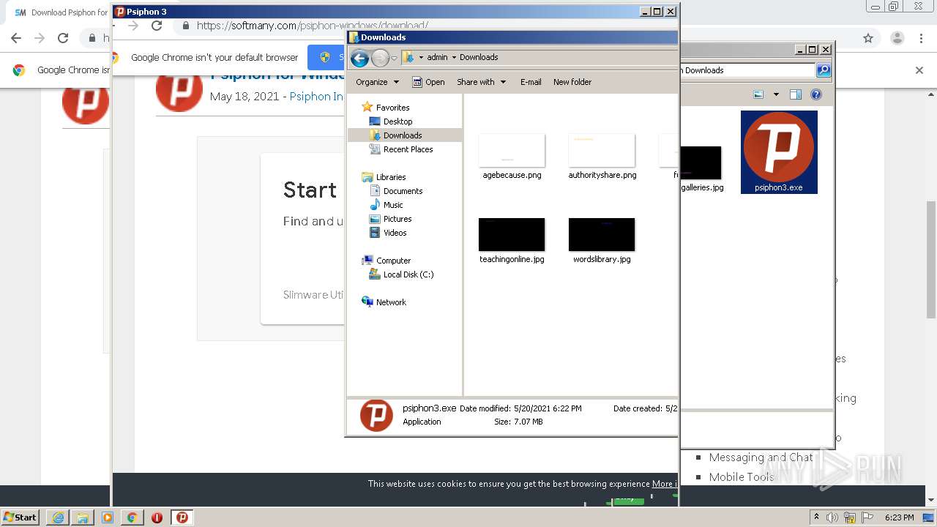Select the psiphon3.exe file icon
This screenshot has width=937, height=527.
779,152
